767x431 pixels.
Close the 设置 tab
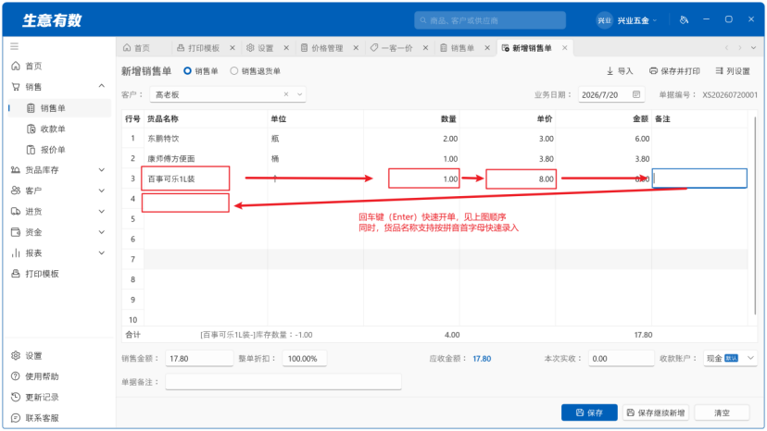286,48
